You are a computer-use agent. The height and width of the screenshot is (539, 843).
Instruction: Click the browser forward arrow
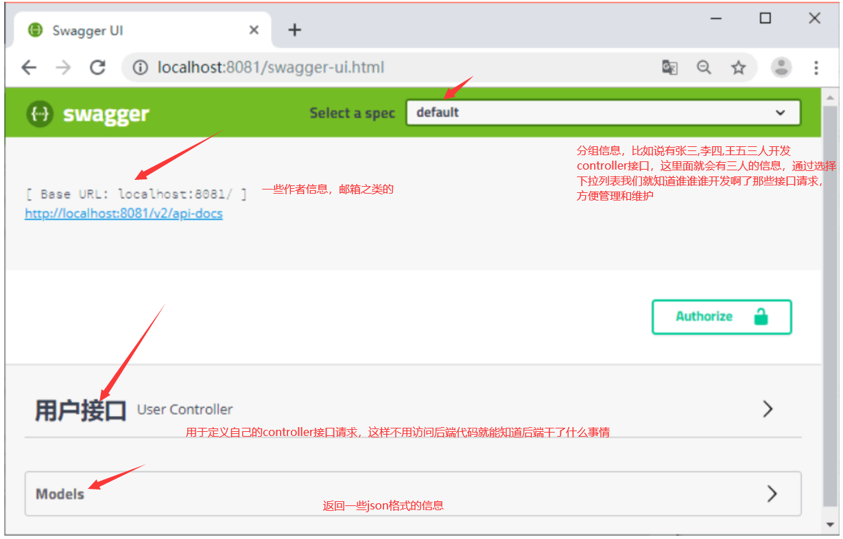pos(63,67)
